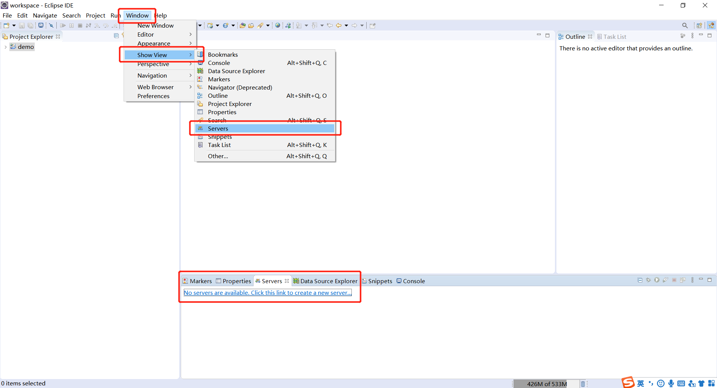Click the Forward navigation arrow
The height and width of the screenshot is (388, 717).
(354, 25)
